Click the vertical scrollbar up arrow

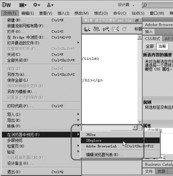click(x=140, y=37)
